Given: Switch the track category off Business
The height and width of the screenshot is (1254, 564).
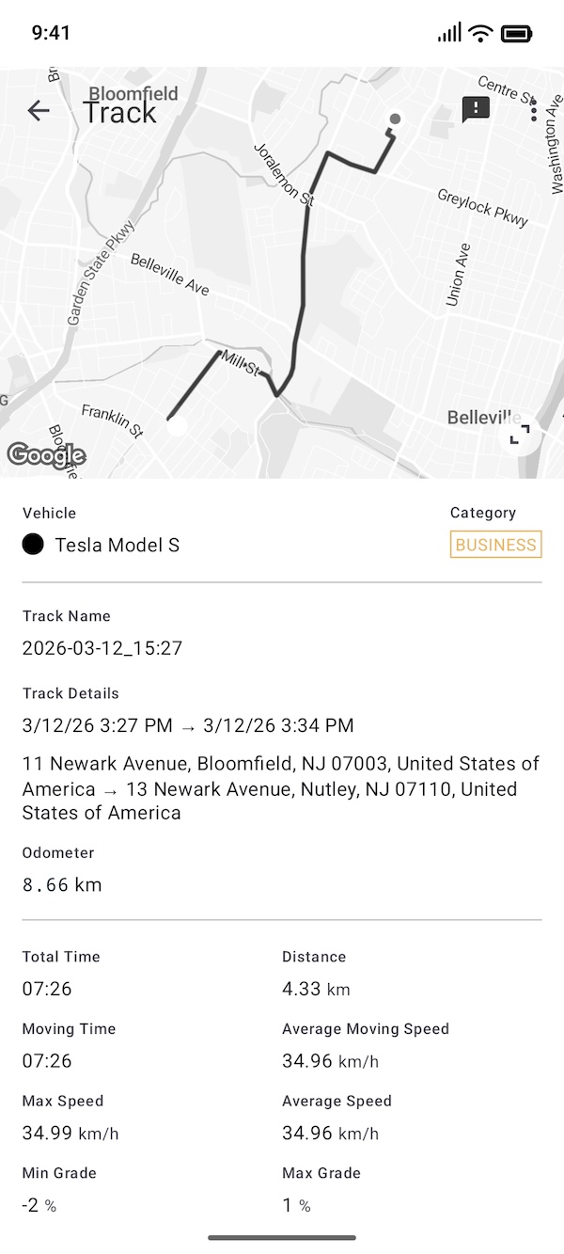Looking at the screenshot, I should pyautogui.click(x=495, y=544).
